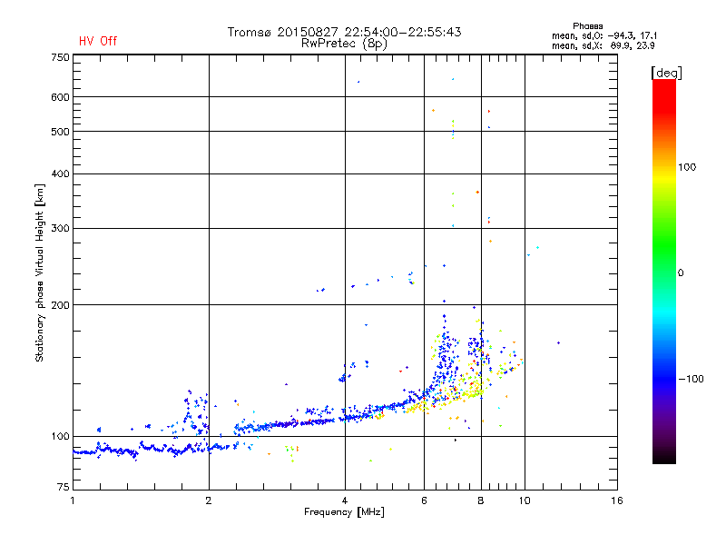
Task: Click the x-axis tick label '2'
Action: click(209, 500)
